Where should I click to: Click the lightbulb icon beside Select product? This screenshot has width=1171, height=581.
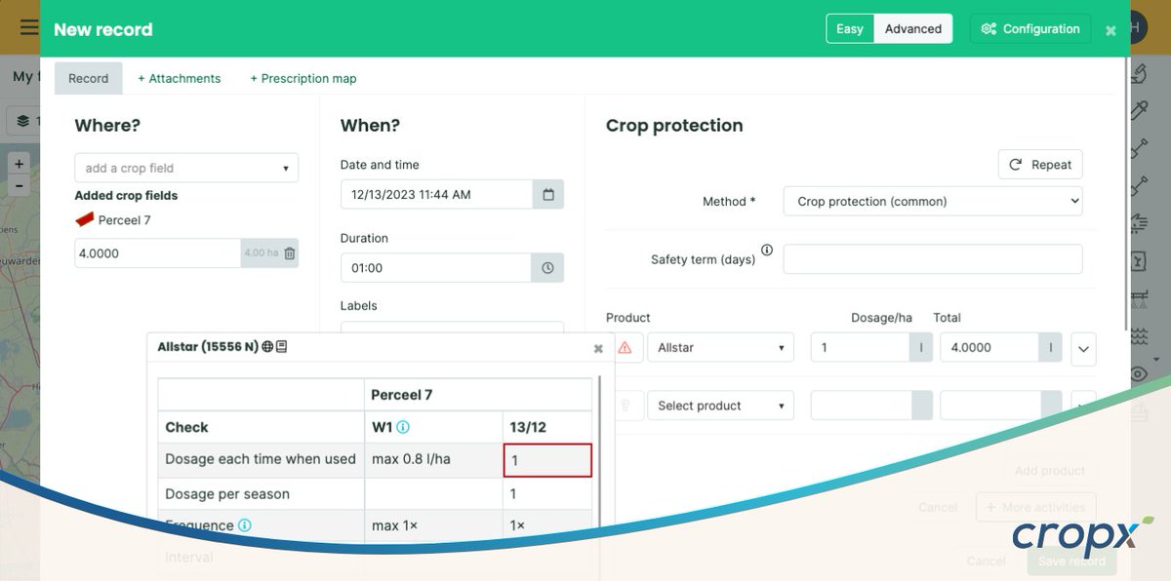[625, 406]
